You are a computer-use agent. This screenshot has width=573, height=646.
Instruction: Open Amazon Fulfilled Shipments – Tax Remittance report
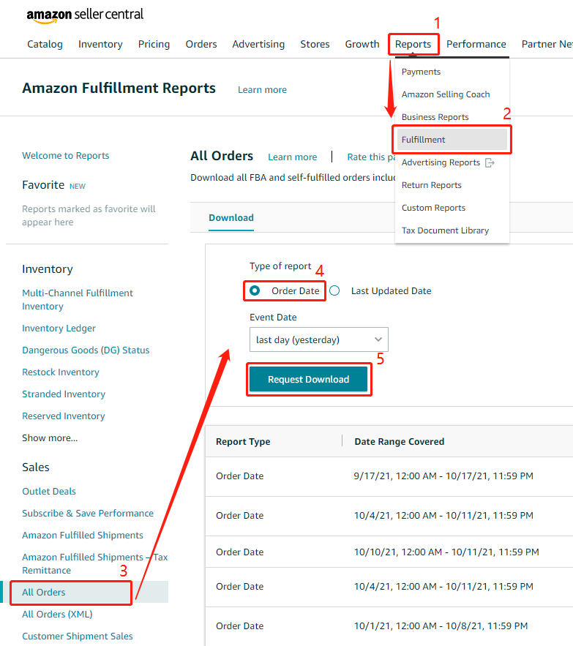point(95,563)
